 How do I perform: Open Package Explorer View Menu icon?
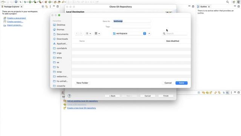click(50, 7)
